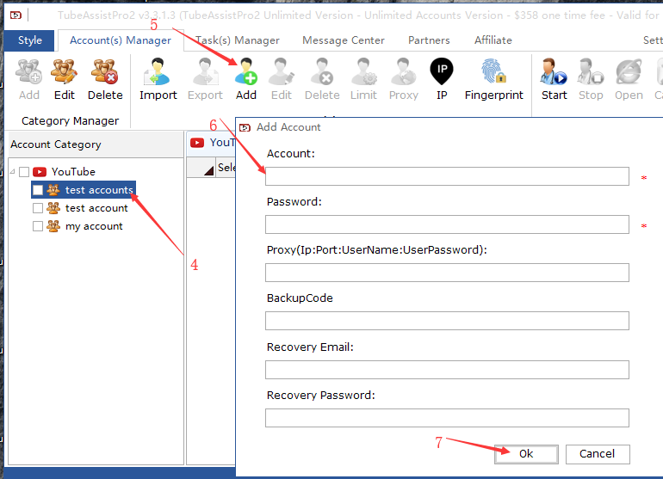Cancel the Add Account dialog
The width and height of the screenshot is (663, 479).
pos(597,453)
